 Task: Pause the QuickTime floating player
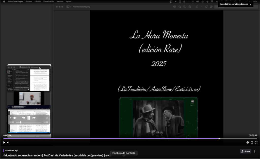coord(29,118)
